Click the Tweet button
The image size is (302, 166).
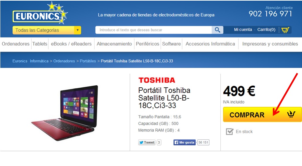(x=147, y=142)
